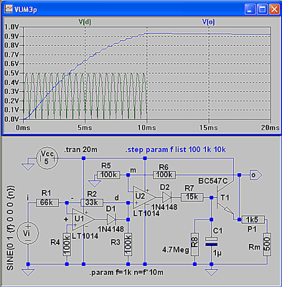Viewport: 282px width, 287px height.
Task: Maximize the VUM3p waveform window
Action: pos(263,9)
